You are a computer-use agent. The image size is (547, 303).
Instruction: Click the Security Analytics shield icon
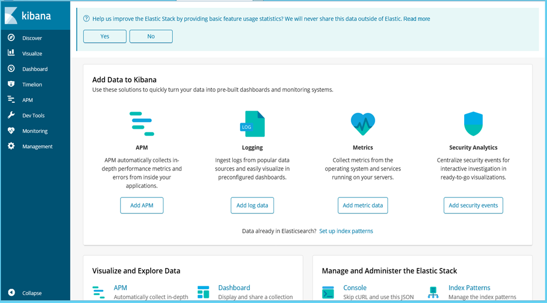(x=474, y=123)
